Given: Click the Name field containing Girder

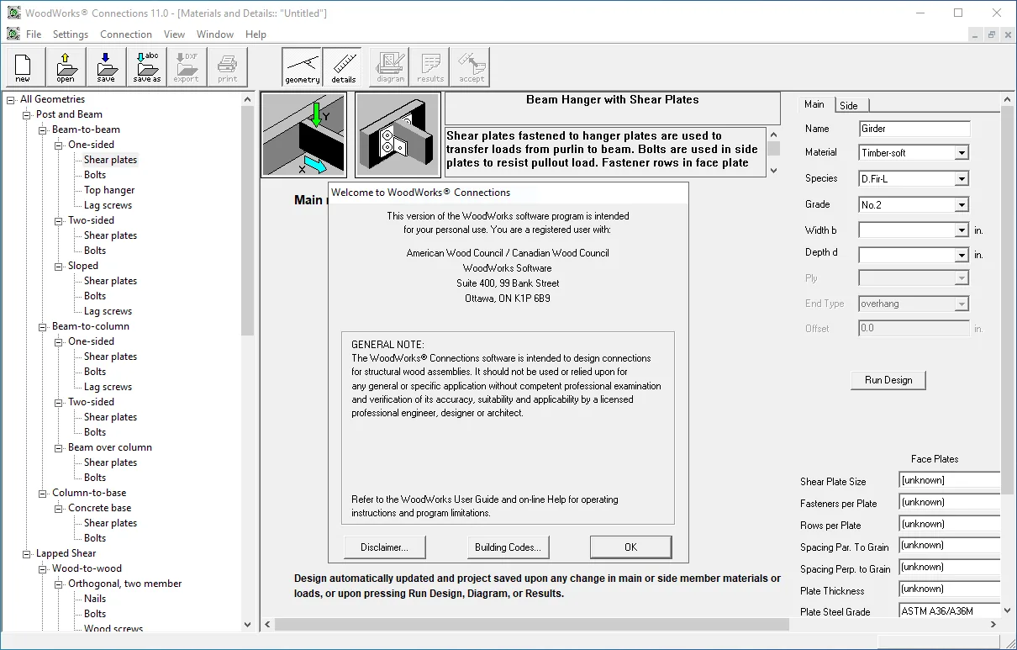Looking at the screenshot, I should 914,129.
